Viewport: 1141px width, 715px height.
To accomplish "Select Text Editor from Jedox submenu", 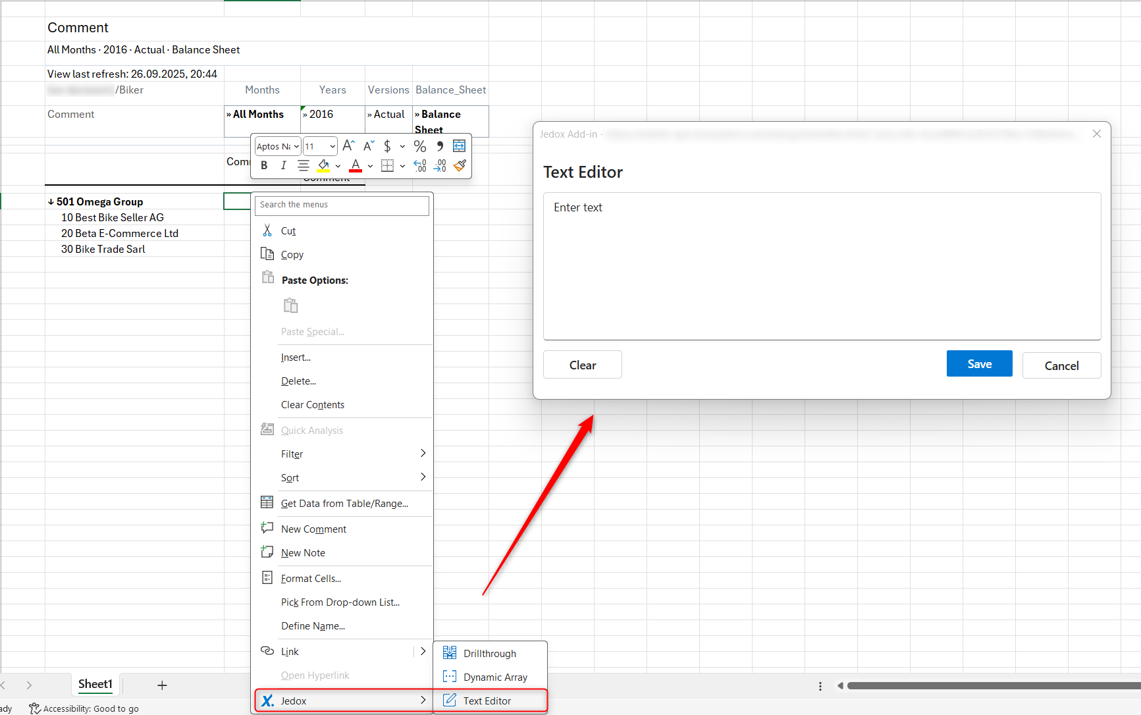I will [x=487, y=701].
